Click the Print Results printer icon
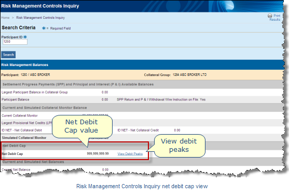 pyautogui.click(x=270, y=16)
